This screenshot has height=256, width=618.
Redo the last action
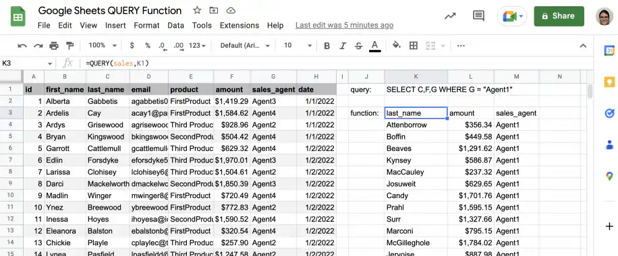point(38,46)
